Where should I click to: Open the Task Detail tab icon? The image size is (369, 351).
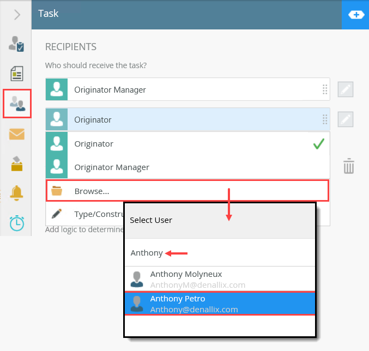coord(16,44)
